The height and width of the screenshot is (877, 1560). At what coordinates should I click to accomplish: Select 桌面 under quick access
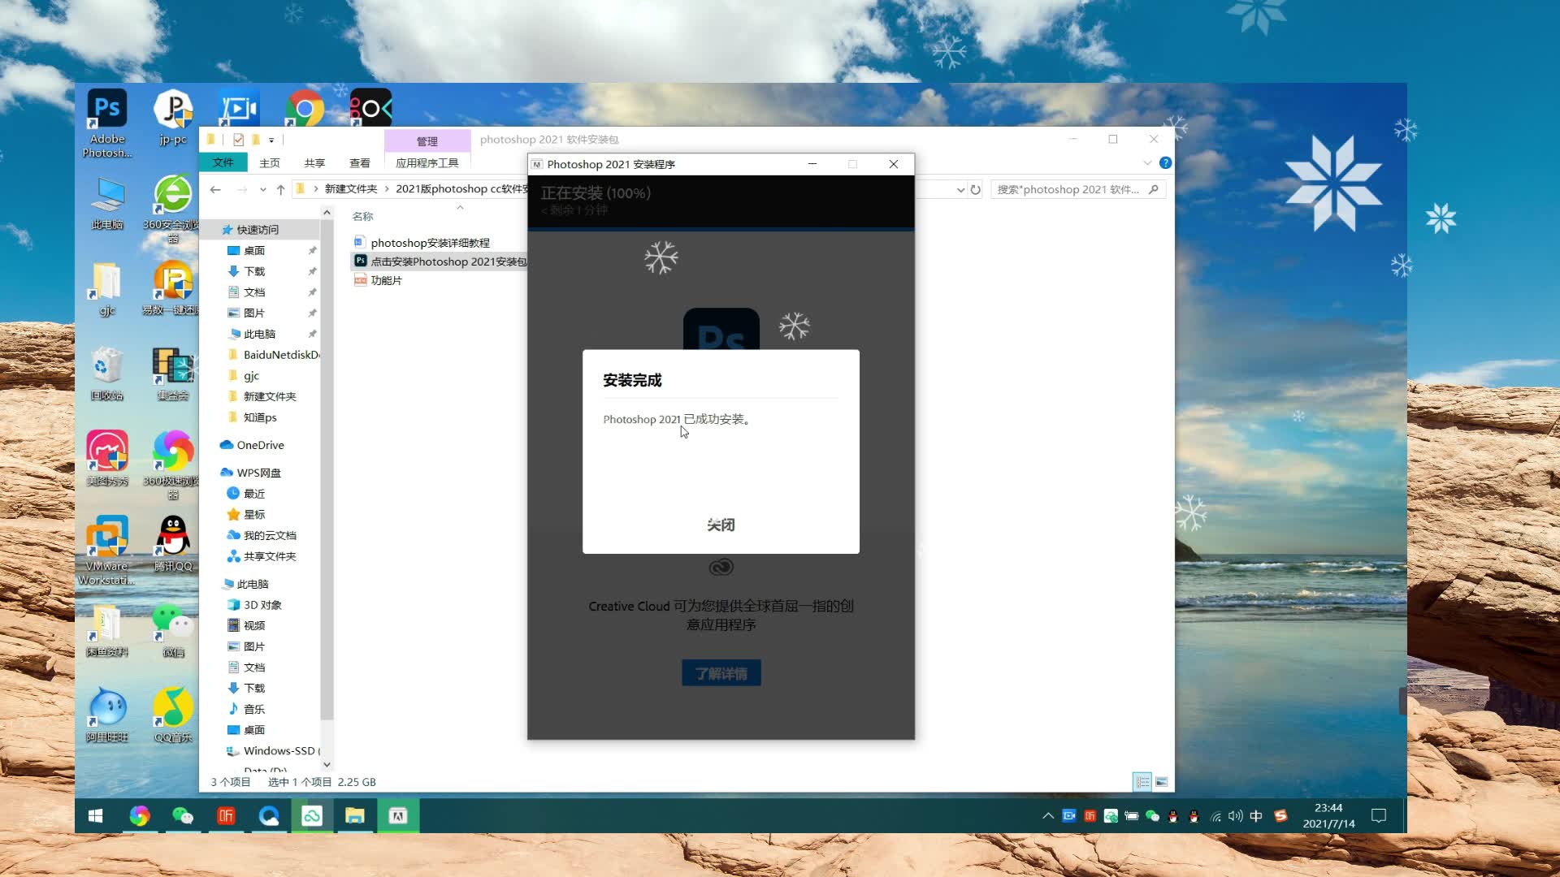pos(254,251)
